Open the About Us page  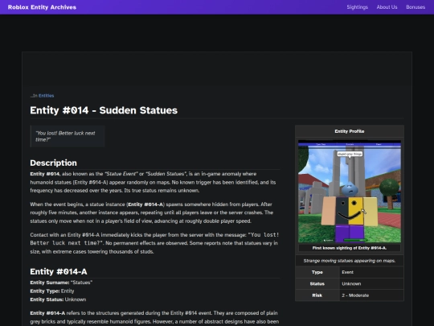(x=387, y=7)
